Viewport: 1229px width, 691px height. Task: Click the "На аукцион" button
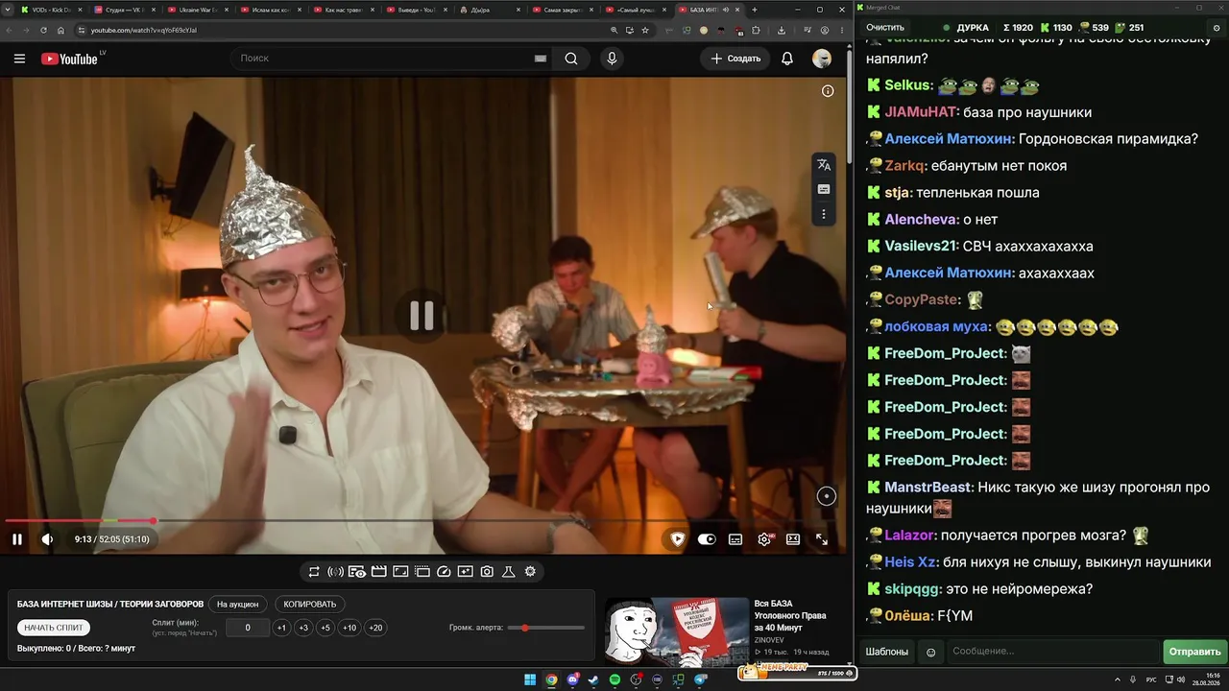(x=237, y=605)
